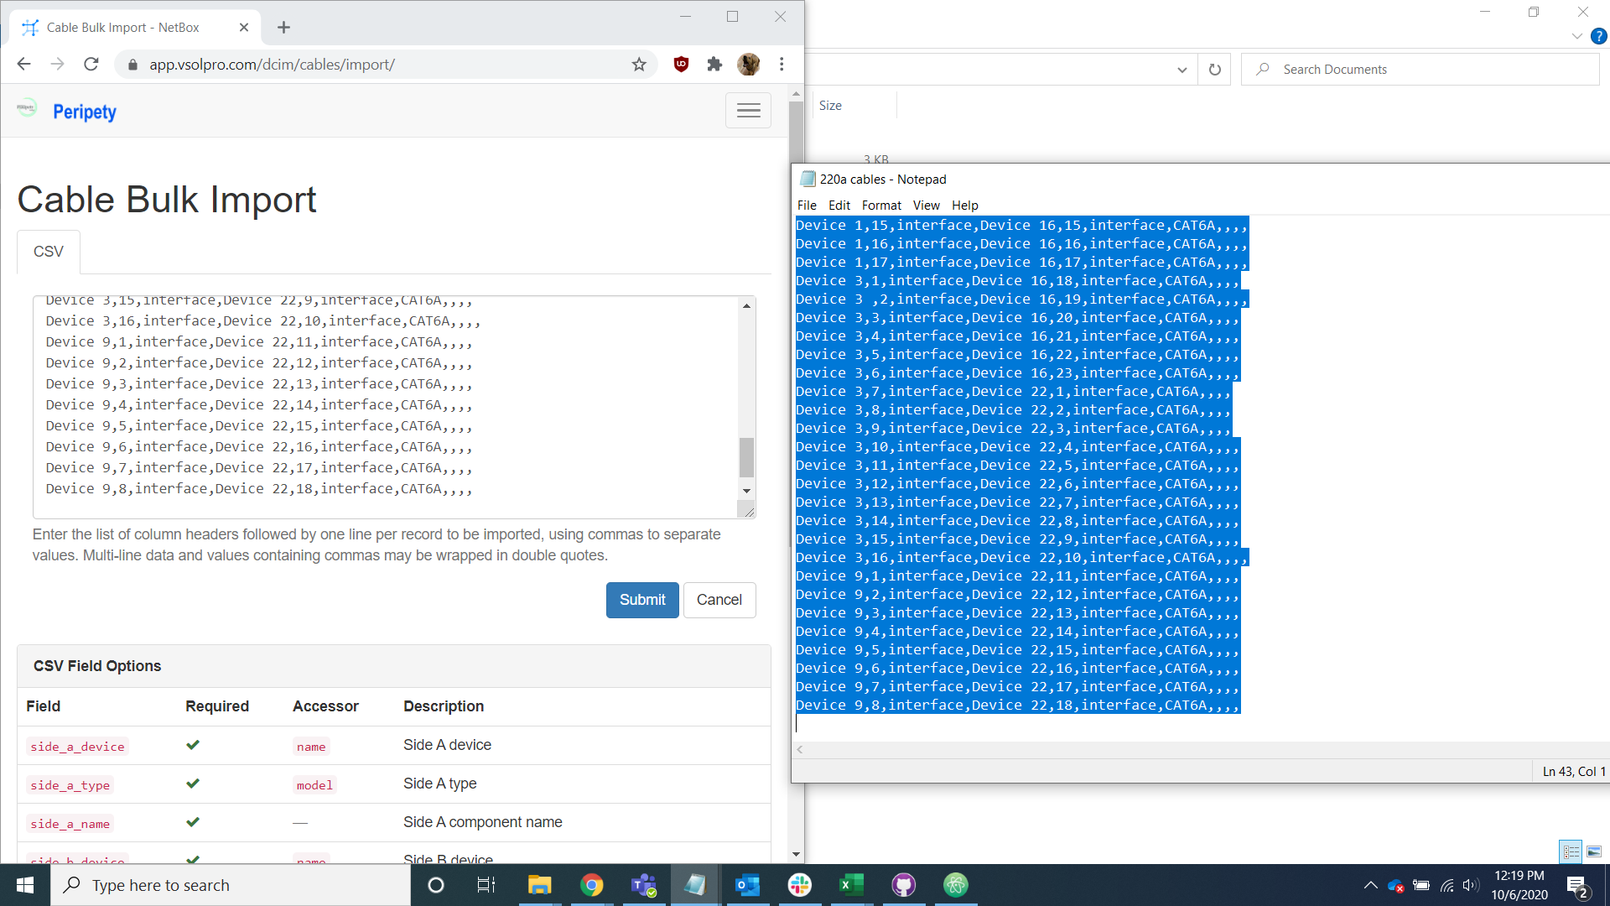Screen dimensions: 1610x906
Task: Show hidden system tray icons
Action: click(x=1370, y=885)
